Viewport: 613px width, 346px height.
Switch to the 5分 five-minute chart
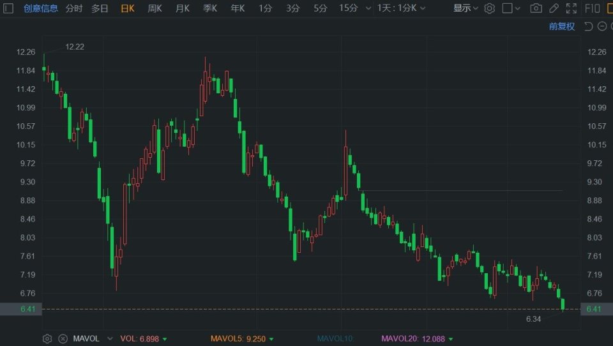click(320, 8)
